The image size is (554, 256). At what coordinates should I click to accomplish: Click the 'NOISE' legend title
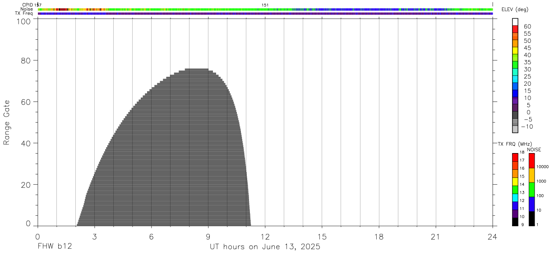pos(534,149)
